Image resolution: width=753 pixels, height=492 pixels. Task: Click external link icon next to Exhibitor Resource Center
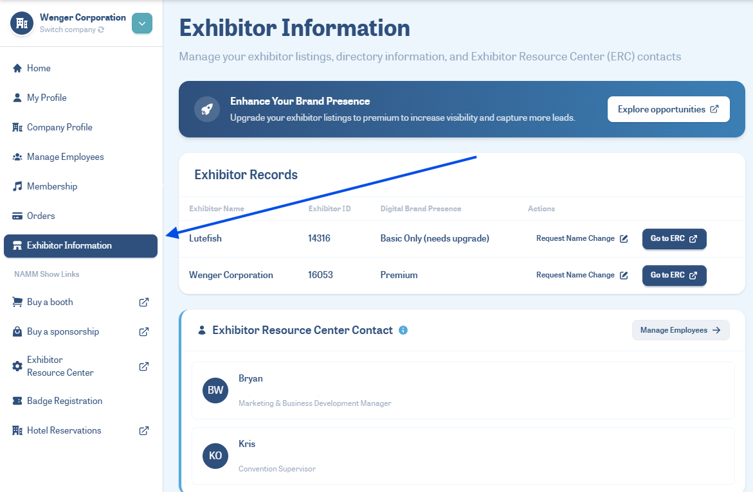point(143,366)
